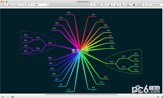Open the font style A panel
The height and width of the screenshot is (98, 163).
click(116, 5)
